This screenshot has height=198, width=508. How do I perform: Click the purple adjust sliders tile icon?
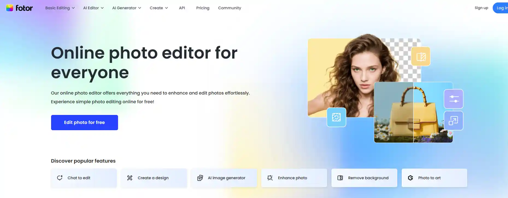click(454, 99)
